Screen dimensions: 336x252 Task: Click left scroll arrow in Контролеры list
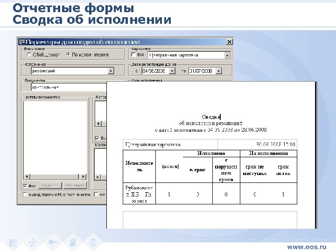(x=98, y=177)
